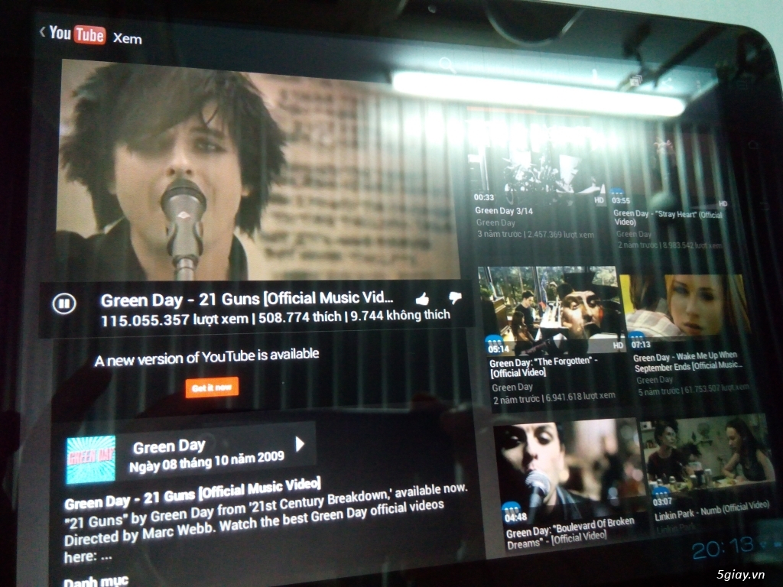Tap the Green Day channel name
783x587 pixels.
169,446
